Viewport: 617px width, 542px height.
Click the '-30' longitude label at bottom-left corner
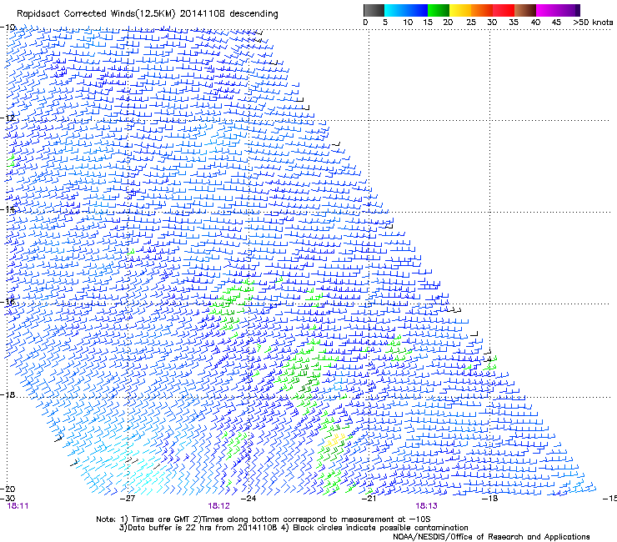8,499
